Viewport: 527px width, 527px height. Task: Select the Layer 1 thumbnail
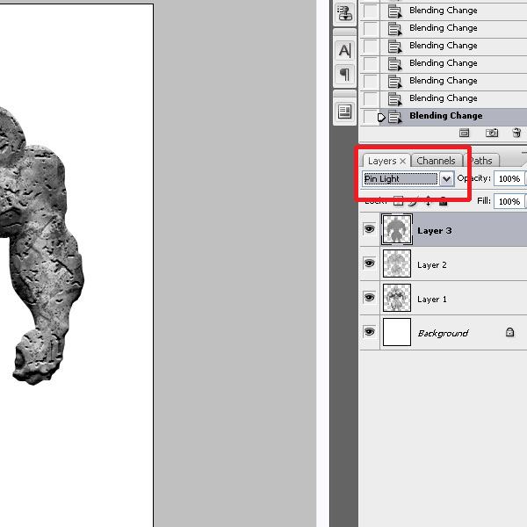click(397, 298)
